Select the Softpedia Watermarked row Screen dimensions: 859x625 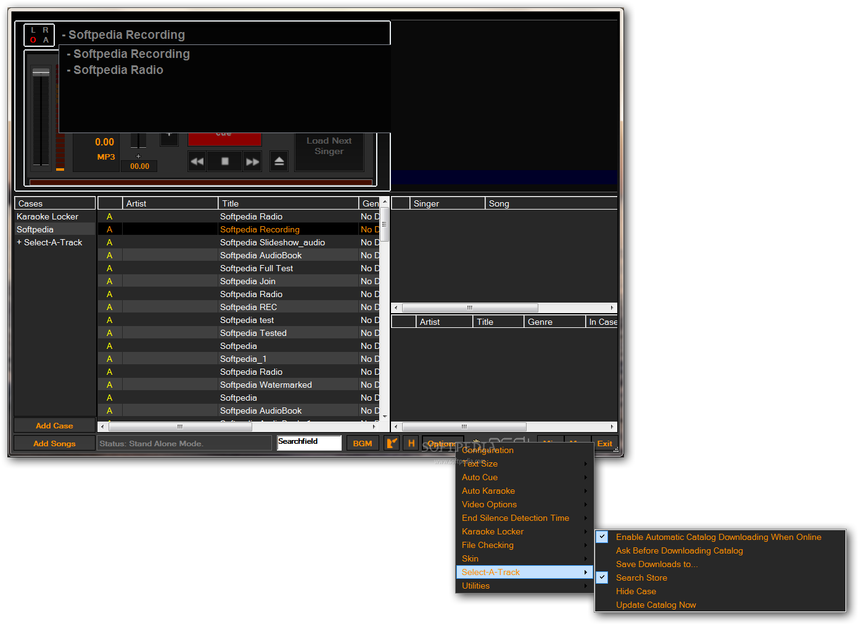(239, 385)
